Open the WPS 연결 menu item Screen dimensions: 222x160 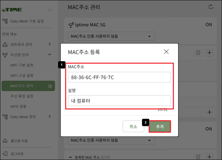pyautogui.click(x=18, y=107)
